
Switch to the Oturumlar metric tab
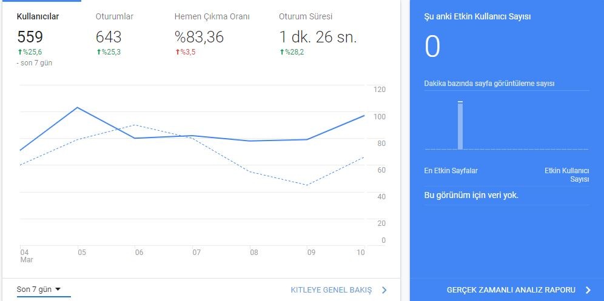(x=115, y=16)
